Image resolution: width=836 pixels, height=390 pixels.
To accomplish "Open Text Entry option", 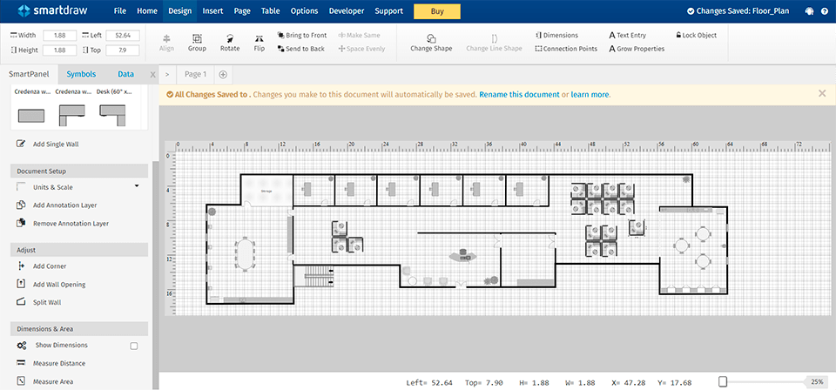I will pyautogui.click(x=628, y=35).
